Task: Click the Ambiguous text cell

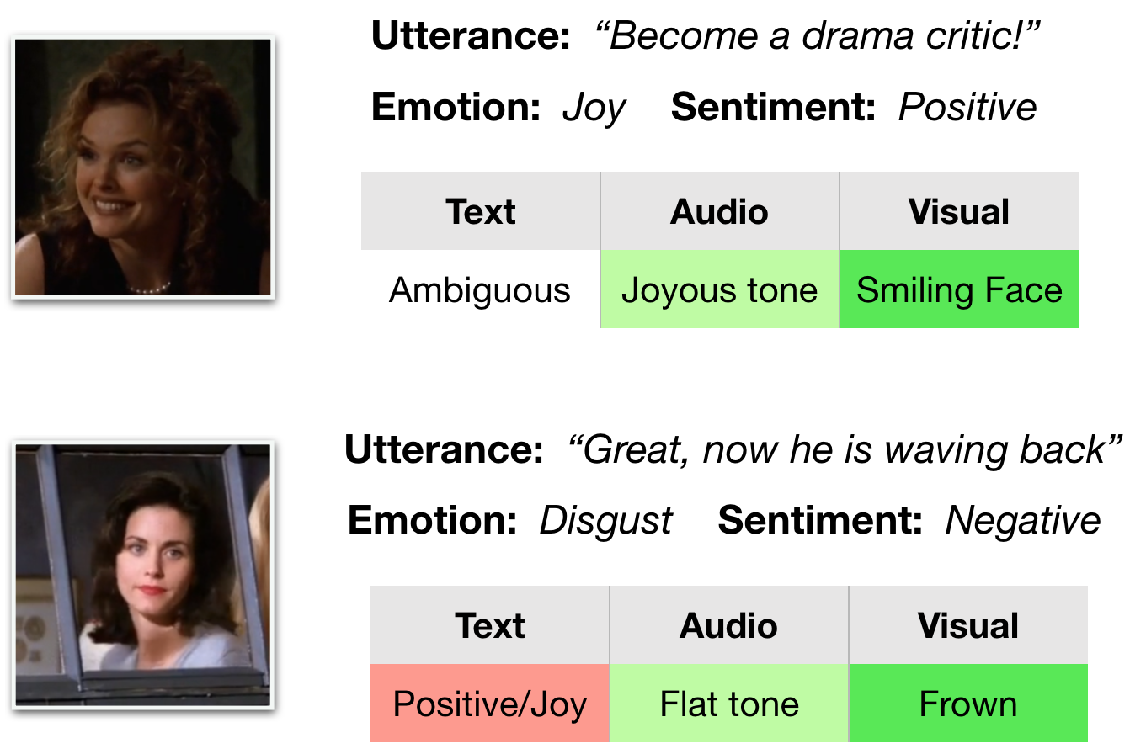Action: coord(481,289)
